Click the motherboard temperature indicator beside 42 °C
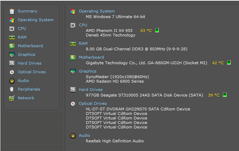Image resolution: width=239 pixels, height=151 pixels. 229,63
